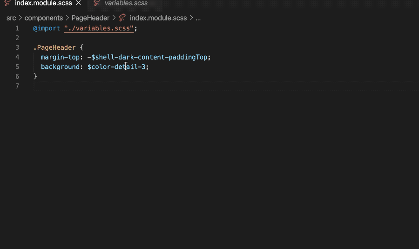This screenshot has width=419, height=249.
Task: Close the index.module.scss tab
Action: pyautogui.click(x=78, y=3)
